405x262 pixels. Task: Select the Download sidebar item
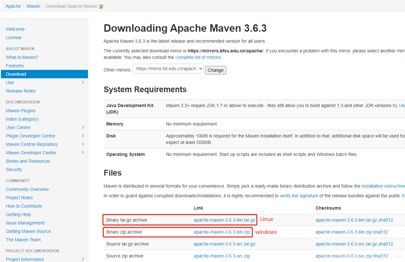click(44, 74)
